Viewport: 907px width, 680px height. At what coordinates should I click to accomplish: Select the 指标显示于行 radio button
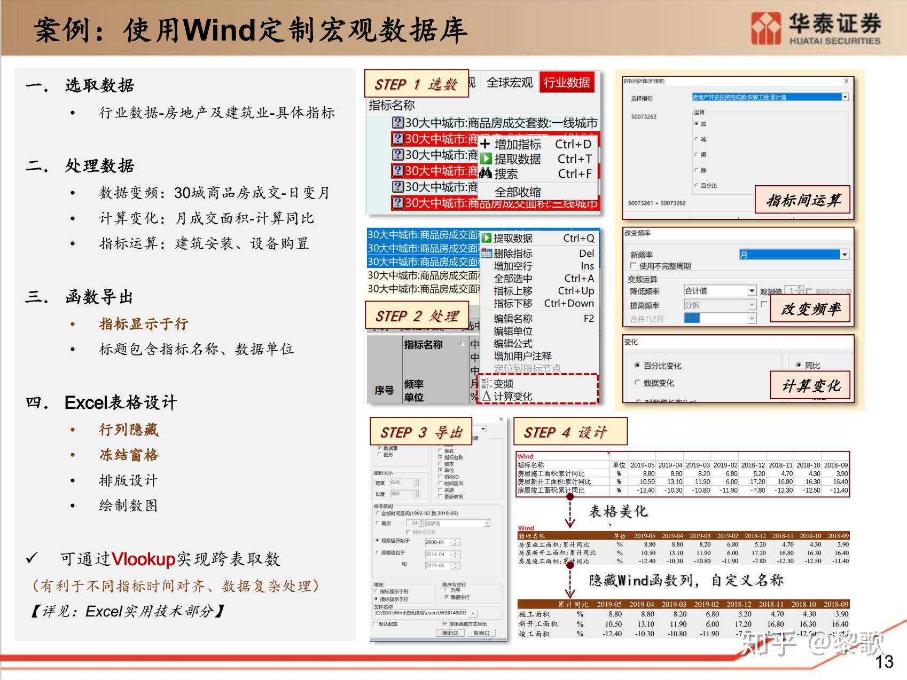tap(377, 599)
